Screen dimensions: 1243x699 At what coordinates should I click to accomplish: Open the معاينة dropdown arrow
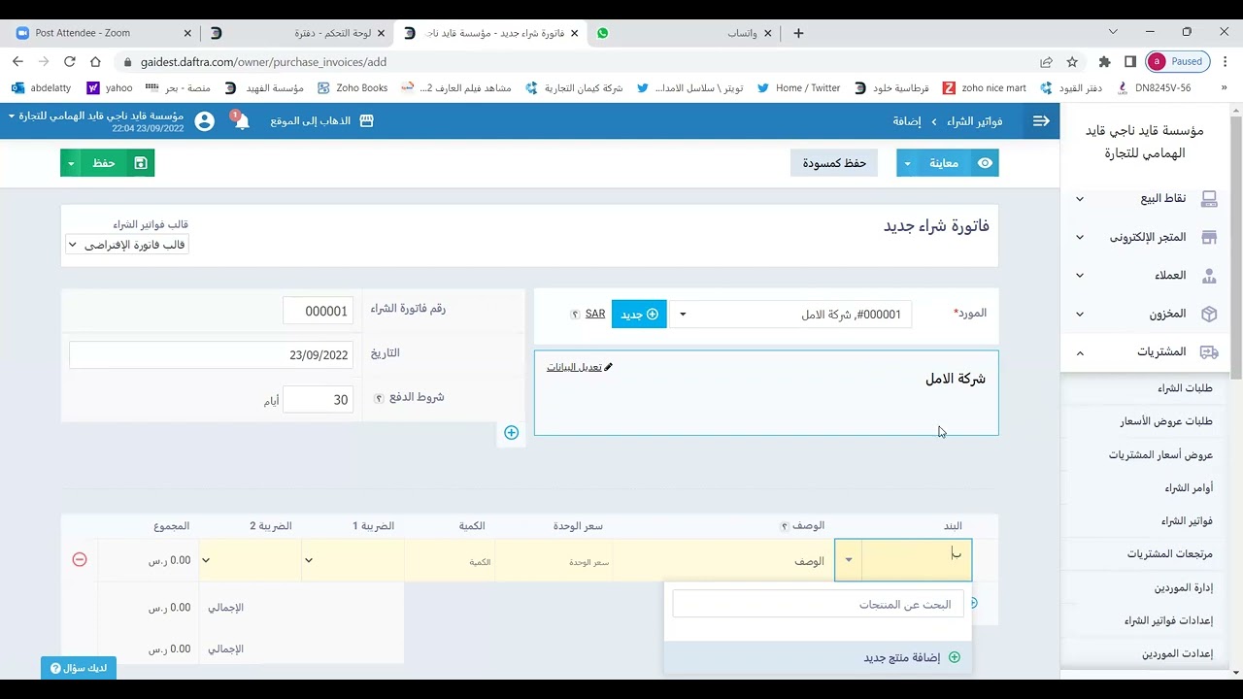coord(907,163)
